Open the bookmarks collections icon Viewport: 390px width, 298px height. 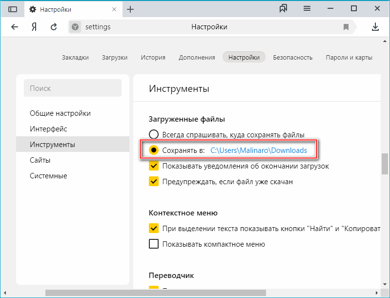[283, 9]
